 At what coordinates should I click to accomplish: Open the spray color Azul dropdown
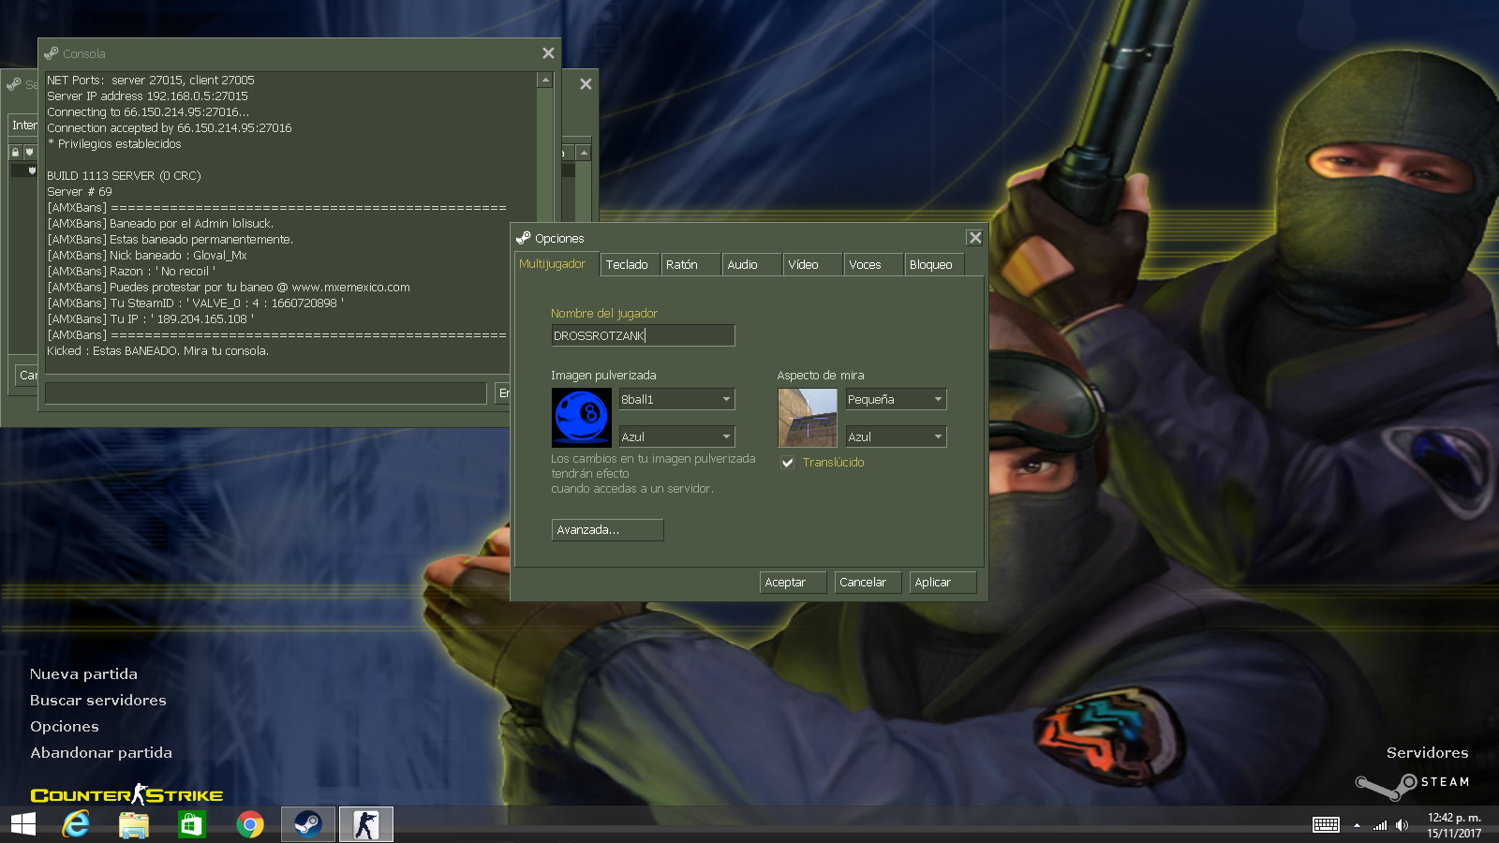676,436
